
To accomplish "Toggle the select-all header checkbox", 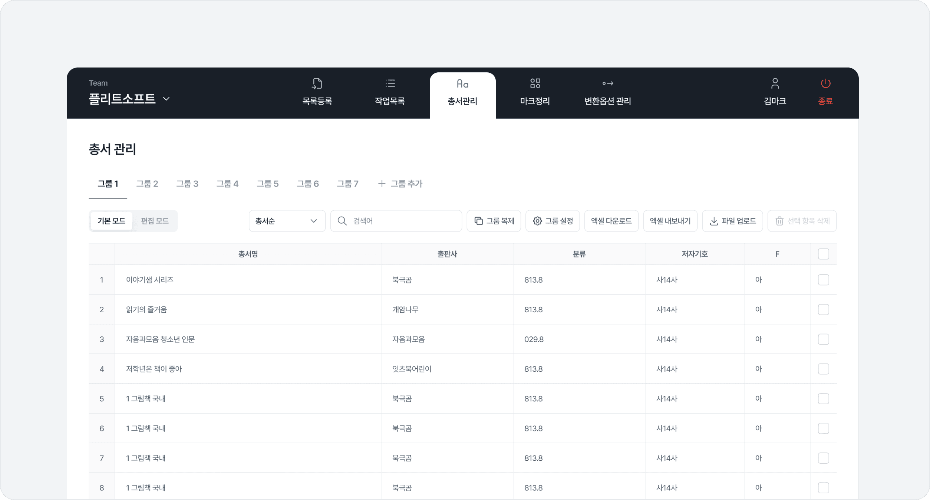I will coord(823,254).
